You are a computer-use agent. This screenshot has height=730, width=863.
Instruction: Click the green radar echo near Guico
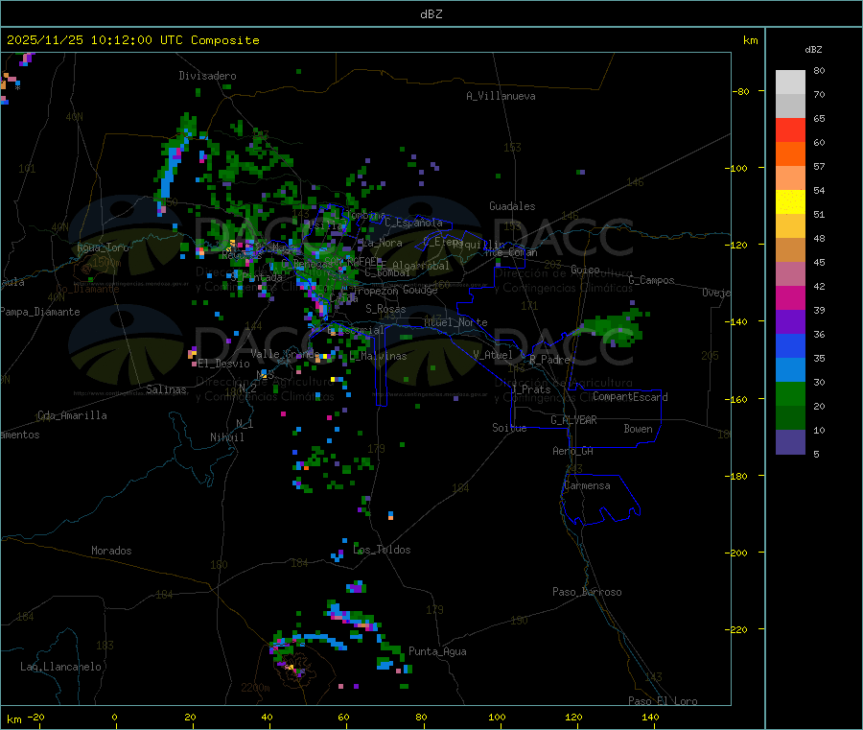pos(616,329)
